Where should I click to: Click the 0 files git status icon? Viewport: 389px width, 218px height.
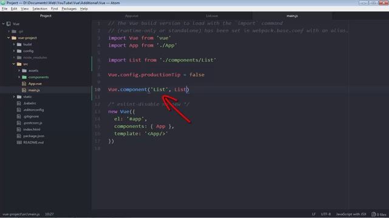tap(374, 214)
